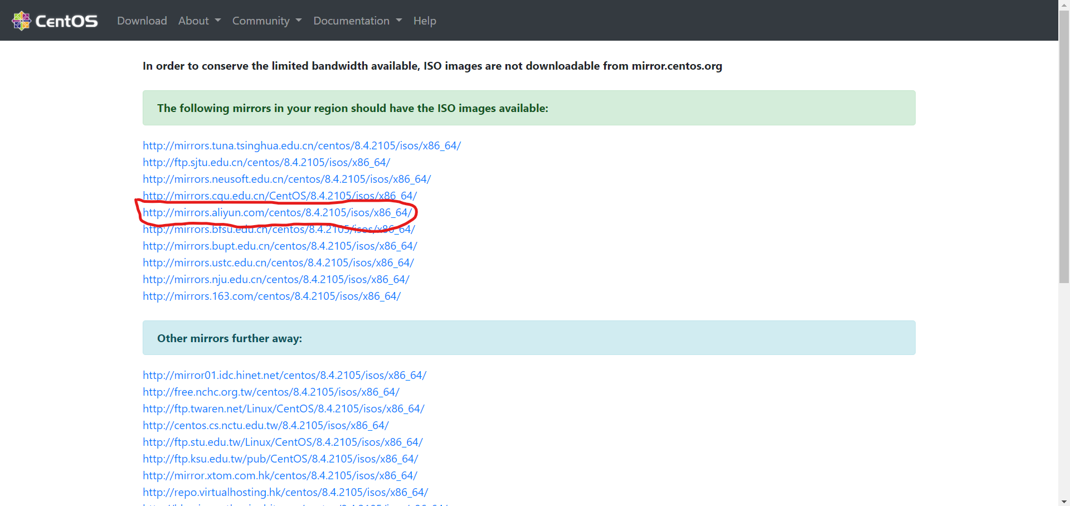Screen dimensions: 1070x506
Task: Open the free.nchc.org.tw mirror link
Action: click(x=271, y=392)
